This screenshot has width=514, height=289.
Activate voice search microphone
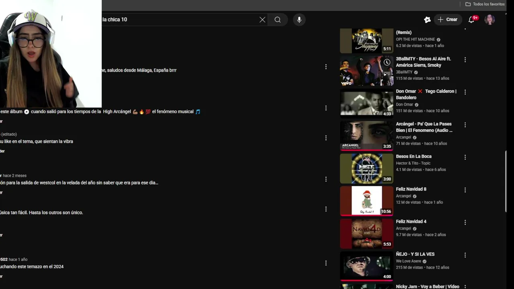(299, 20)
